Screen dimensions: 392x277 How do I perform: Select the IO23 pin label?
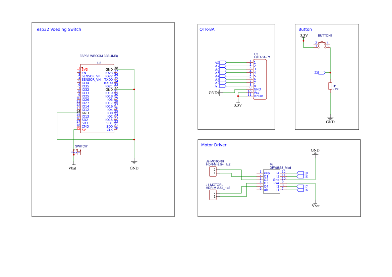[109, 73]
